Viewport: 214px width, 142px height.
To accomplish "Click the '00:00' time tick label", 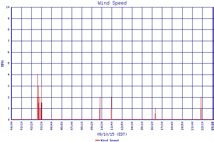I will pyautogui.click(x=11, y=126).
